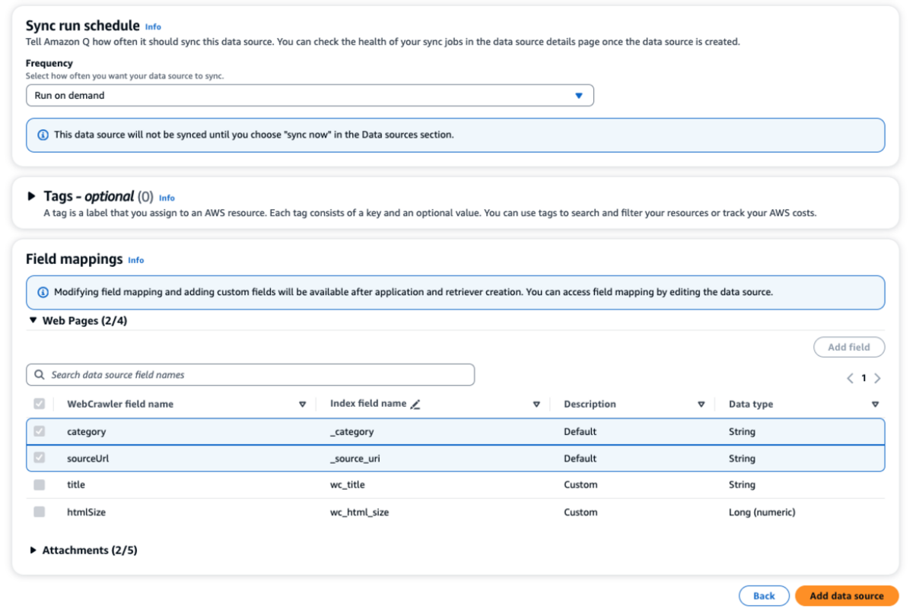
Task: Go to the next page of field mappings
Action: [877, 378]
